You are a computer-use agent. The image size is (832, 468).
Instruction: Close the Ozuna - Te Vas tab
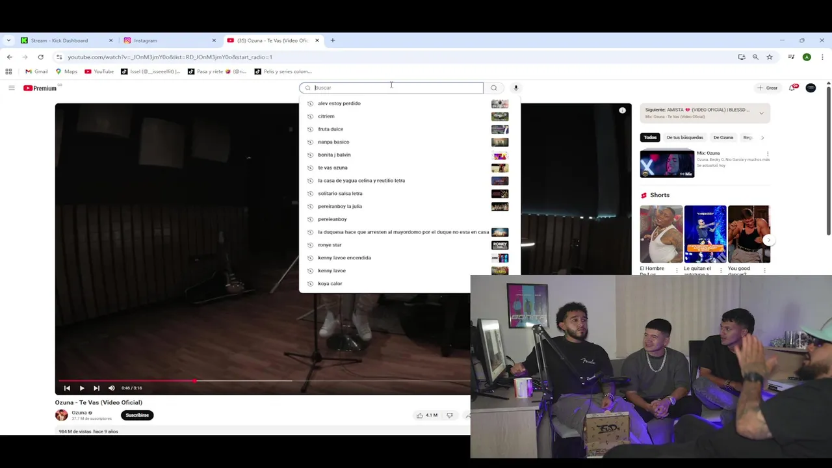[317, 40]
